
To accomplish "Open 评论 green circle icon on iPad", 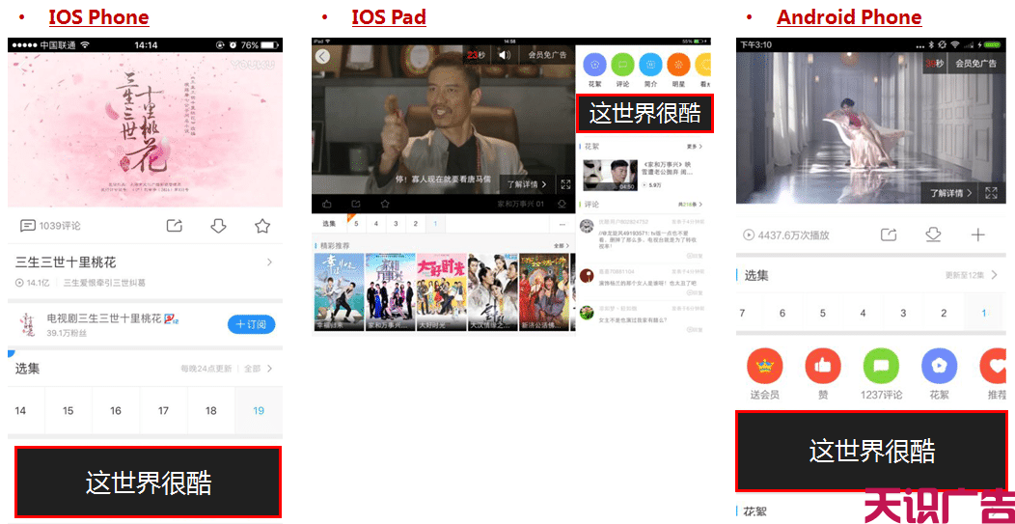I will click(622, 65).
